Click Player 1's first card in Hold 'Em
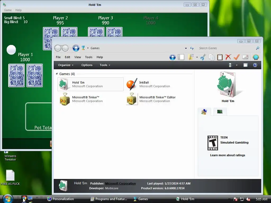This screenshot has width=271, height=203. click(x=16, y=75)
